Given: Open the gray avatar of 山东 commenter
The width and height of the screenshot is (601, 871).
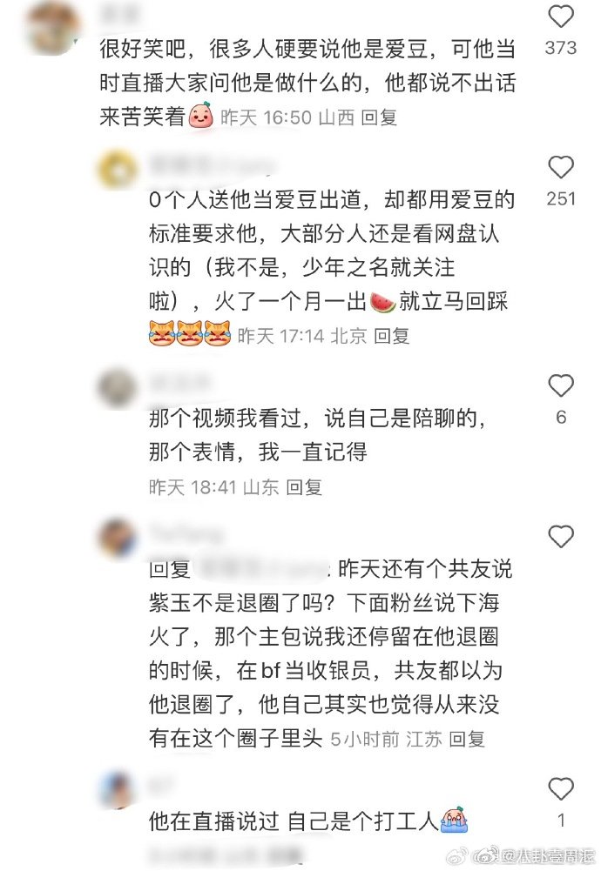Looking at the screenshot, I should (x=118, y=388).
